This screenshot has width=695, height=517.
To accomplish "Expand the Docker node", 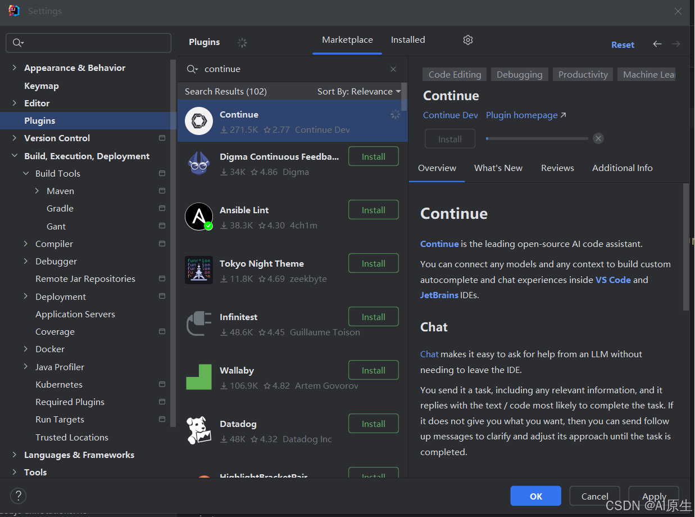I will [x=26, y=349].
